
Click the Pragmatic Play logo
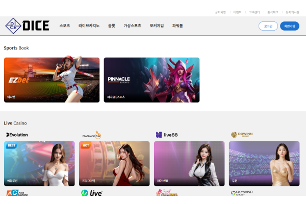click(92, 135)
